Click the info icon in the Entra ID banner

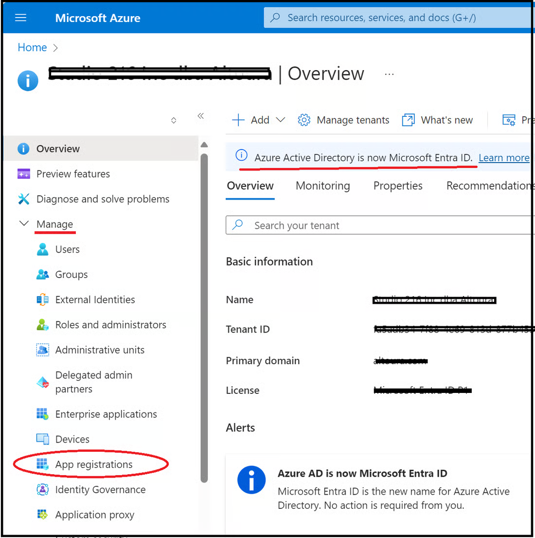click(x=241, y=155)
